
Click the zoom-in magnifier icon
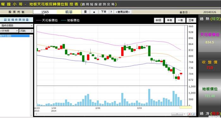tap(189, 114)
